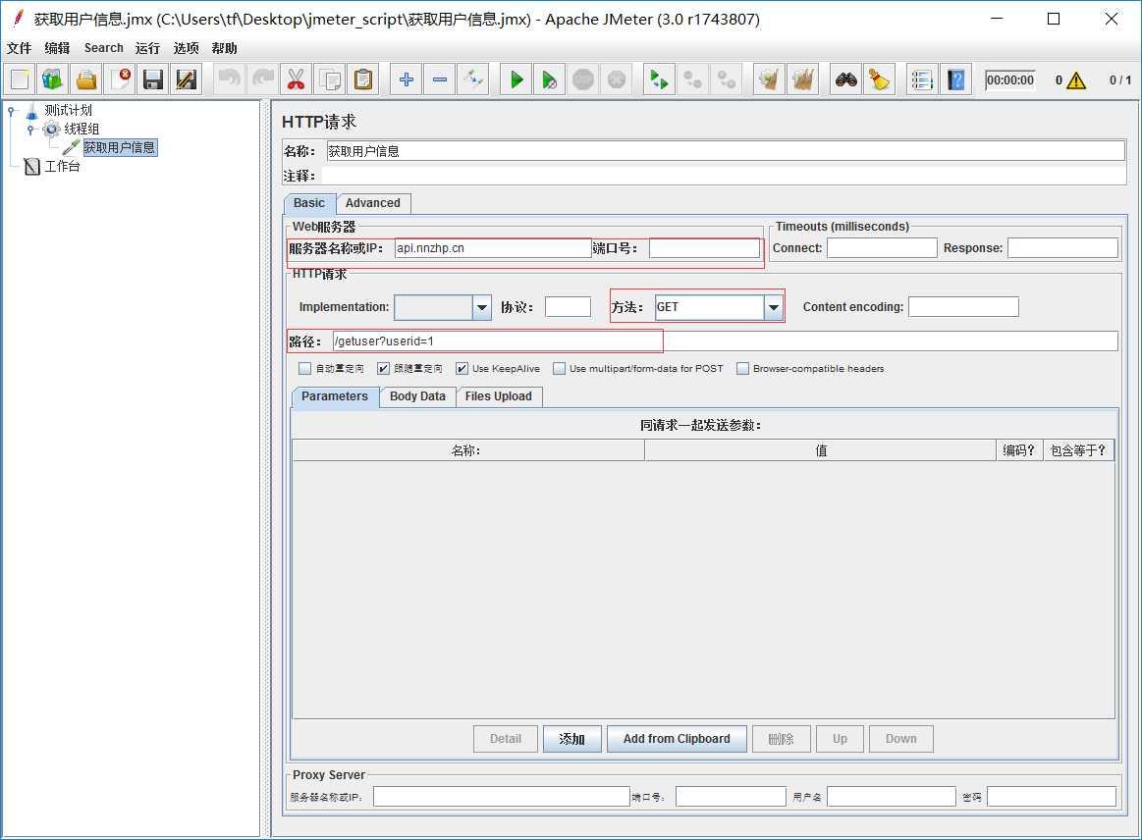Click the Clear broom icon
The width and height of the screenshot is (1142, 840).
pos(769,79)
